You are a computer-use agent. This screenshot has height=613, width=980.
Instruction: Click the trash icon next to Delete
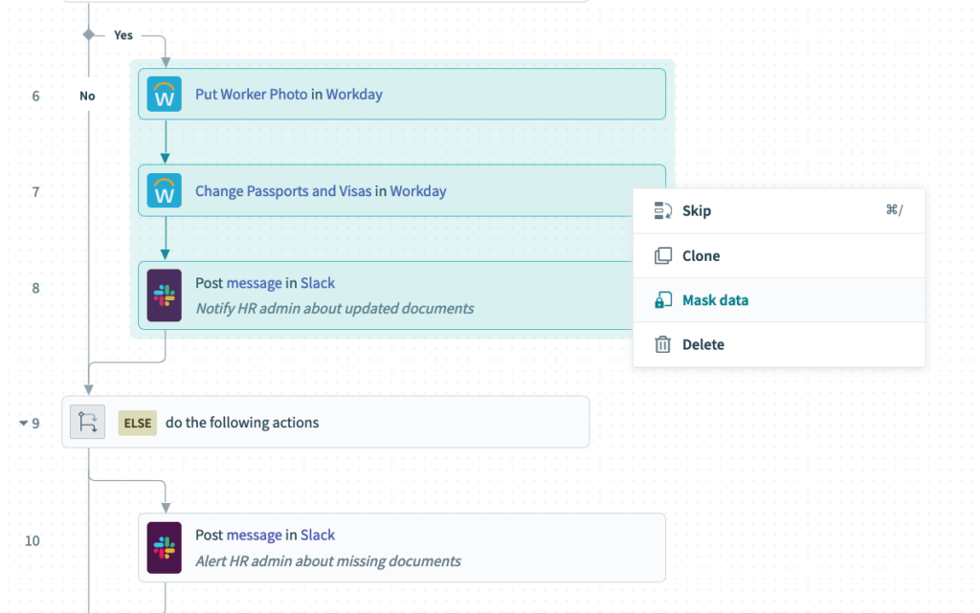tap(662, 344)
